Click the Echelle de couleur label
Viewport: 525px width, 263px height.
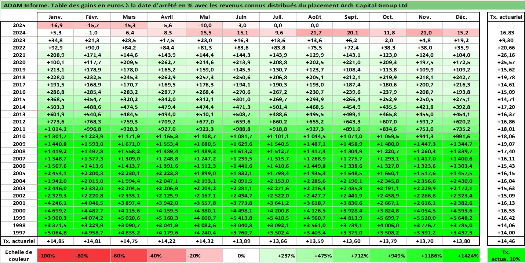pos(19,255)
